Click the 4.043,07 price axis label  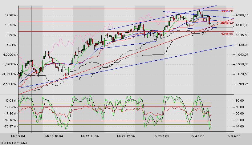(242, 54)
